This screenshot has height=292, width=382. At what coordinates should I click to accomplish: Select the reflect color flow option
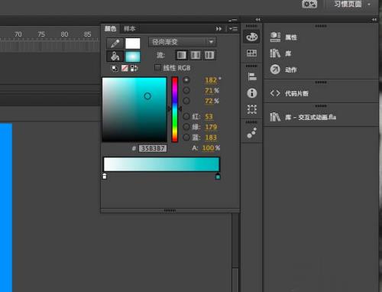[196, 55]
